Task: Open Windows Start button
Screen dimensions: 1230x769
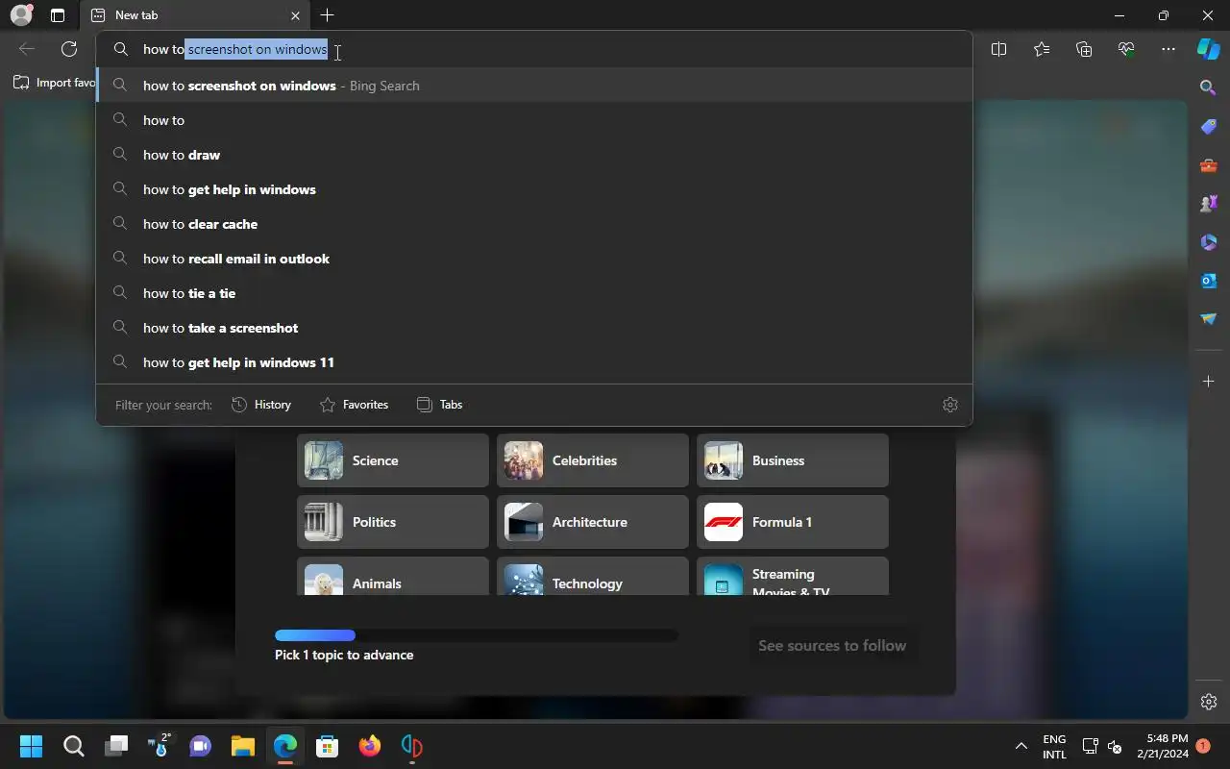Action: [x=31, y=746]
